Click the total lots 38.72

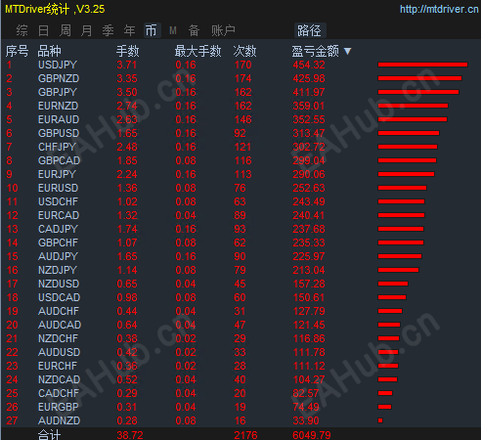(x=130, y=435)
